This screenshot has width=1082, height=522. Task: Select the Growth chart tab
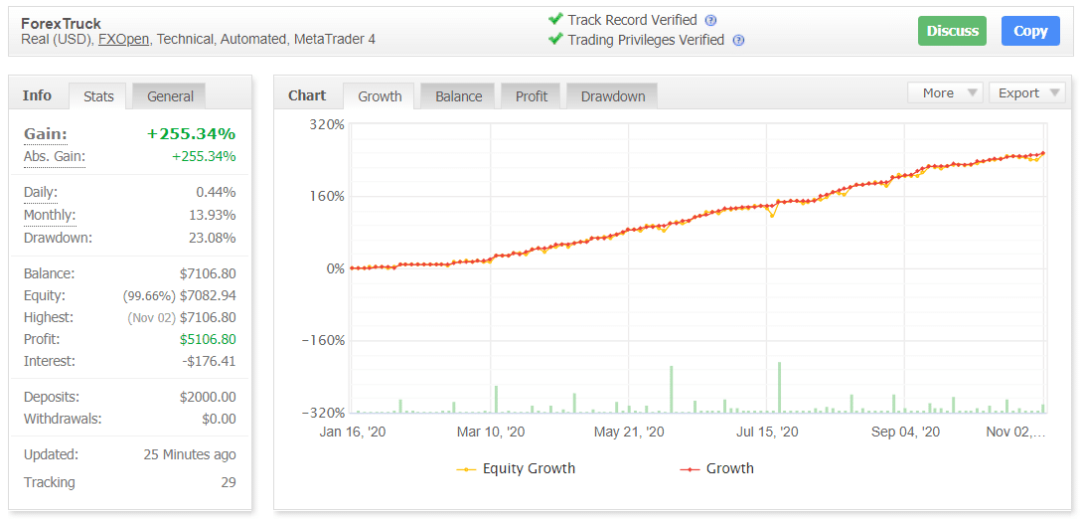coord(380,96)
